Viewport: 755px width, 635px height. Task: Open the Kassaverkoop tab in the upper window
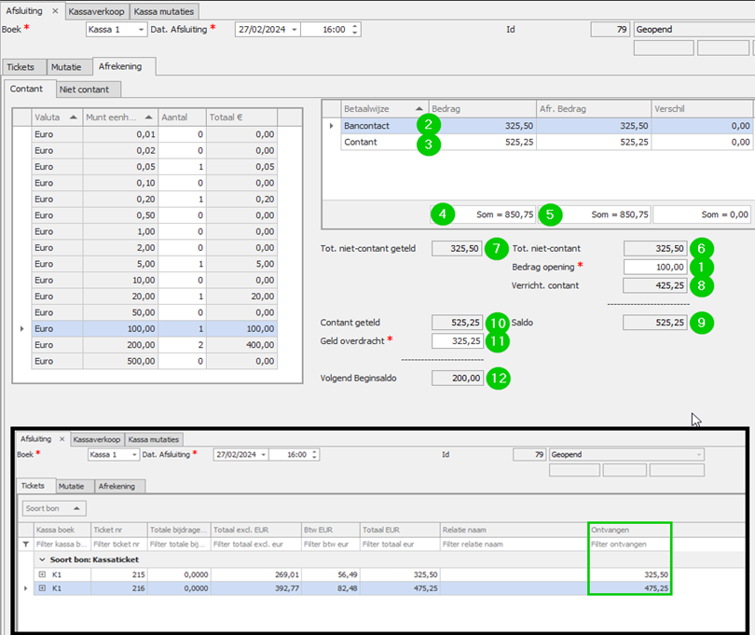coord(96,11)
